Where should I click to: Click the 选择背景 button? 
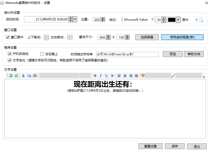click(x=147, y=37)
